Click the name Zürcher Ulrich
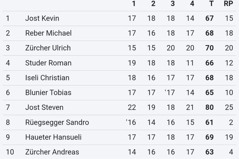This screenshot has width=239, height=159. point(48,48)
